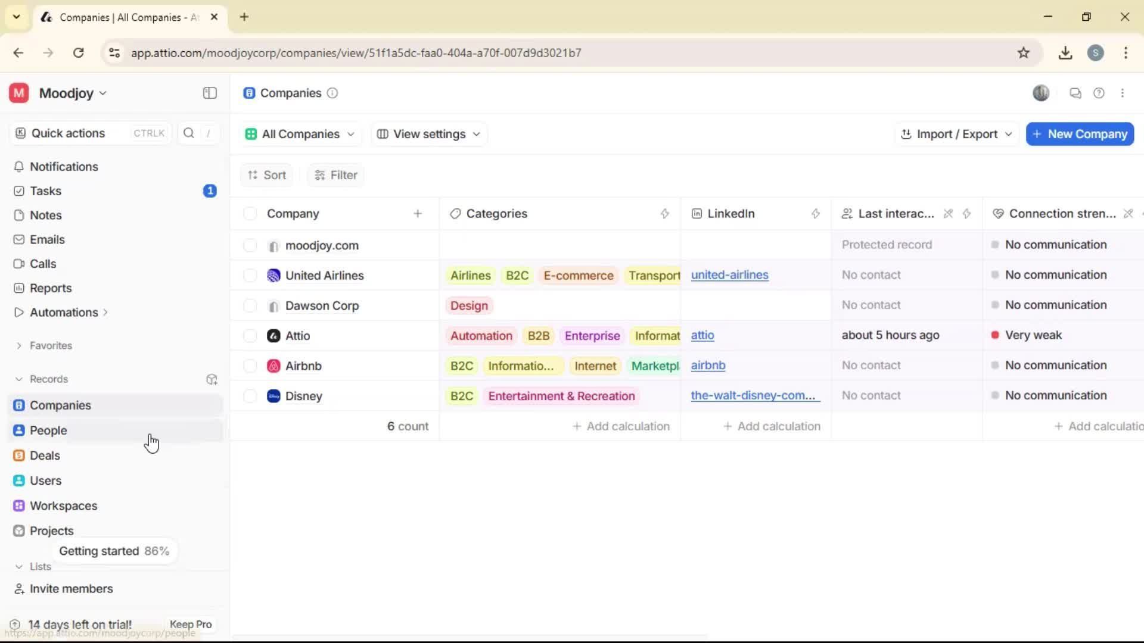Viewport: 1144px width, 643px height.
Task: Open People in the sidebar
Action: tap(48, 430)
